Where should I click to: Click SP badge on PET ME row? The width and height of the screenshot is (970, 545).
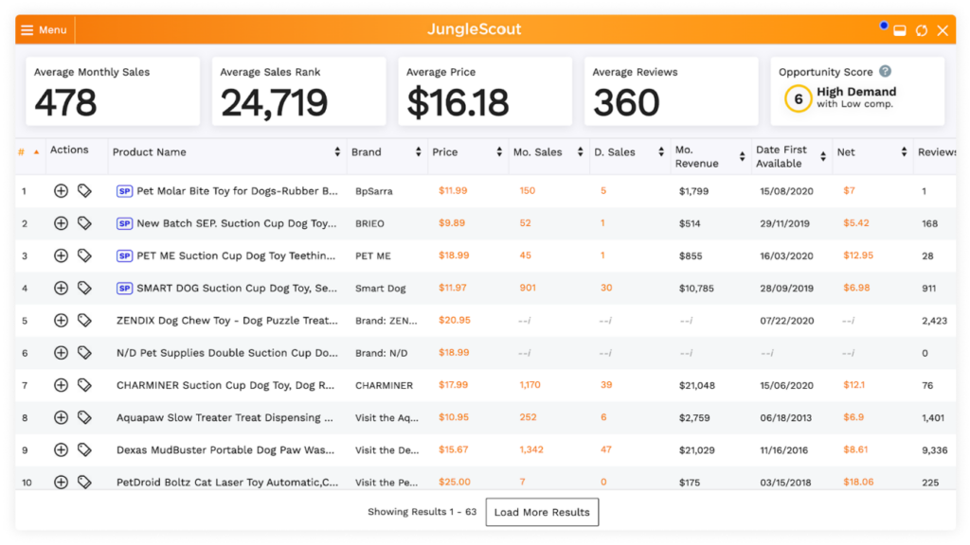click(x=124, y=255)
